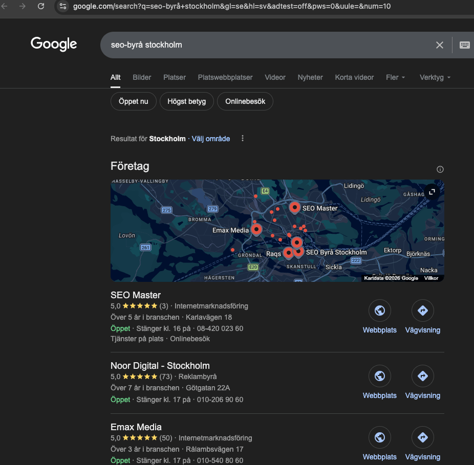Switch to the Platswebbplatser tab

click(x=225, y=77)
